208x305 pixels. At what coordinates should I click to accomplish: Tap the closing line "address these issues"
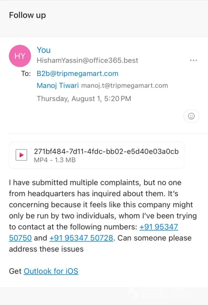coord(46,249)
